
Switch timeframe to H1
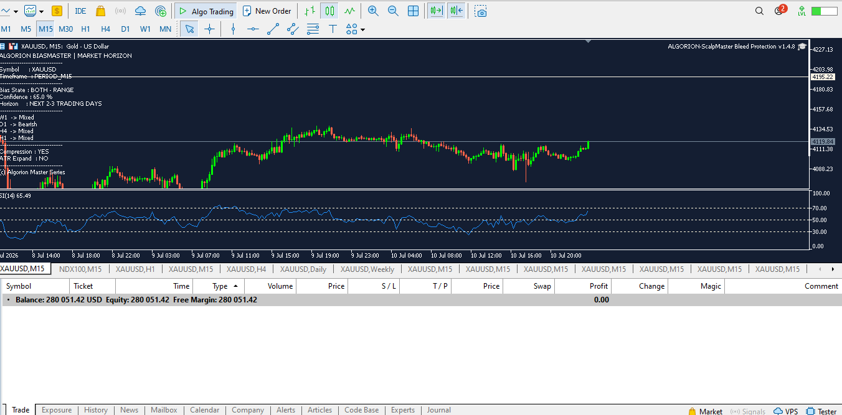85,29
